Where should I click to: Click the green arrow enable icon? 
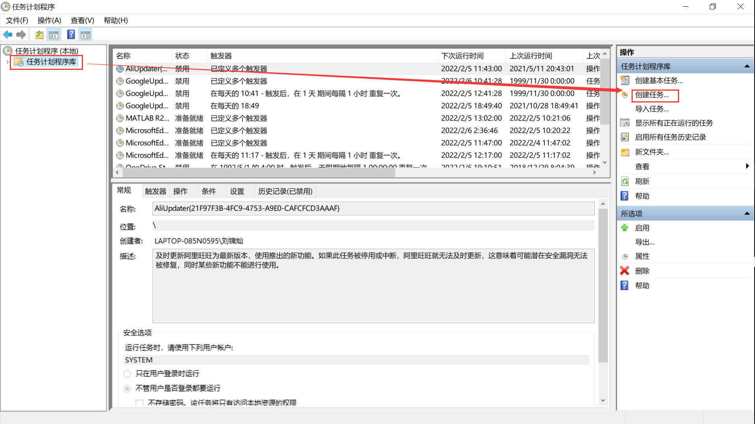click(624, 228)
